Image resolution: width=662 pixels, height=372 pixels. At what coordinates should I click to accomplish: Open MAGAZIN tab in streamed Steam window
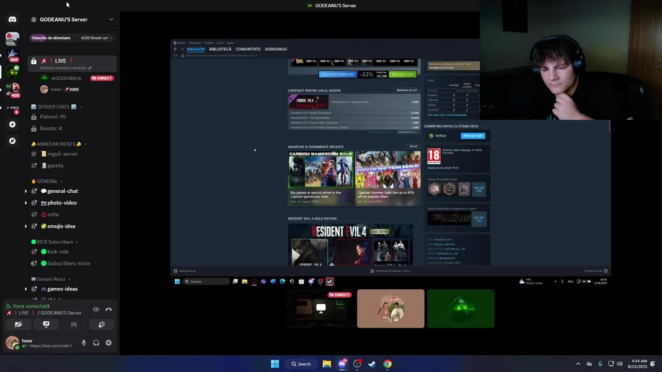pyautogui.click(x=196, y=49)
